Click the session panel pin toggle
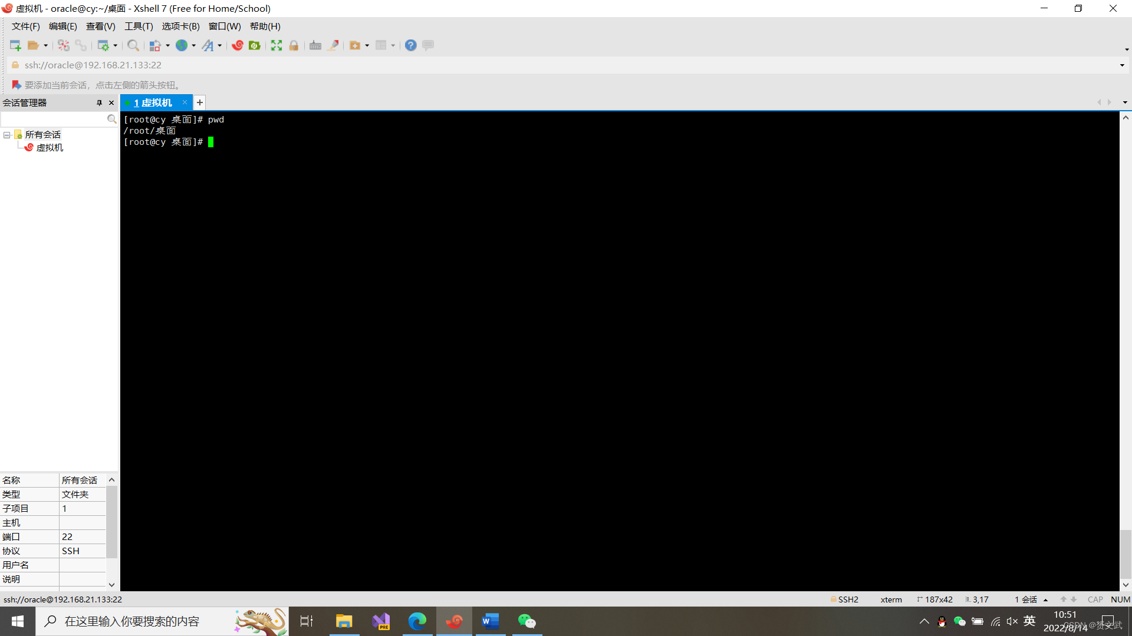1132x636 pixels. tap(98, 102)
